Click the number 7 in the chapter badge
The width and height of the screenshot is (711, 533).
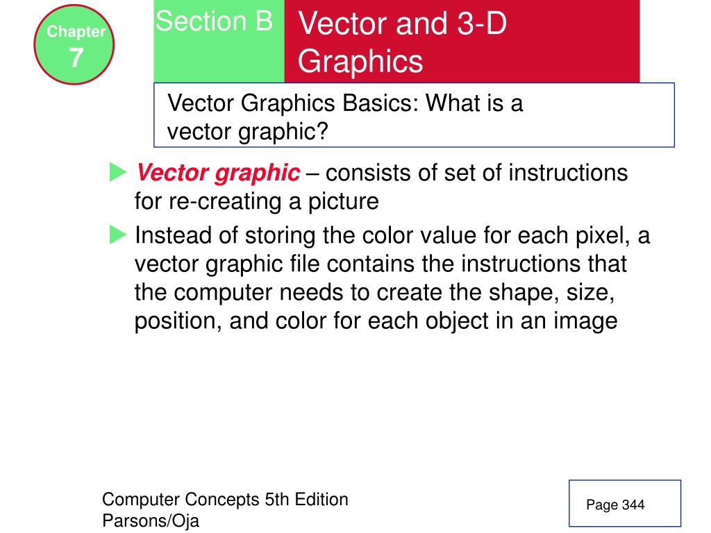(x=76, y=58)
